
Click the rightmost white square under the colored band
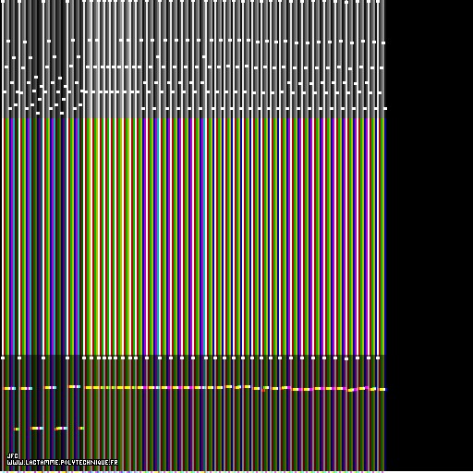(x=378, y=358)
